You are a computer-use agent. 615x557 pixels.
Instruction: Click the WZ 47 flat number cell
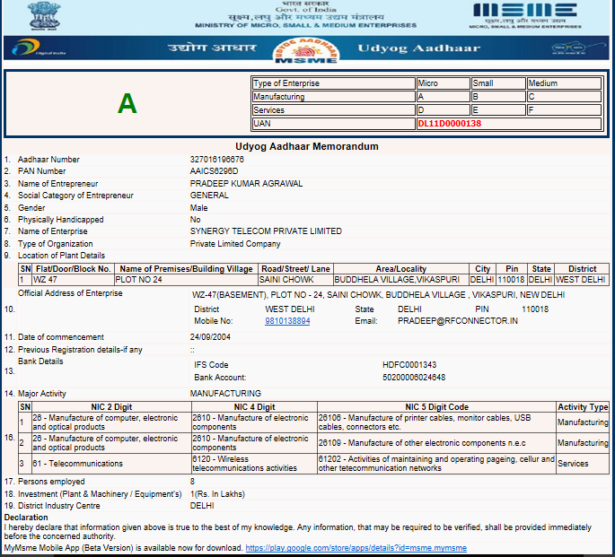point(73,280)
